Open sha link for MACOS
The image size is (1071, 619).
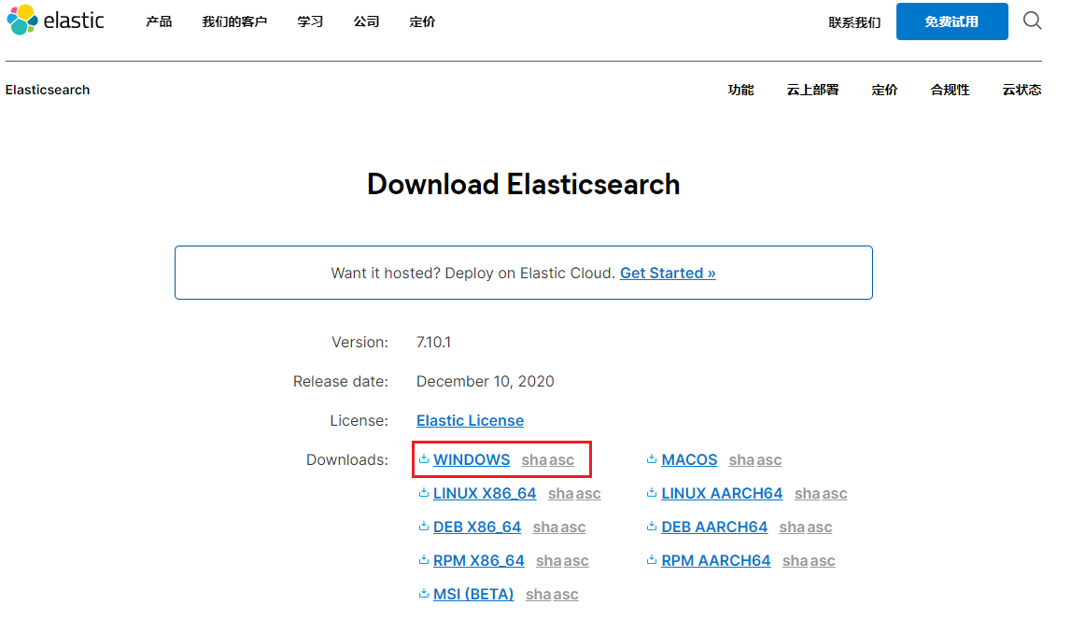741,459
